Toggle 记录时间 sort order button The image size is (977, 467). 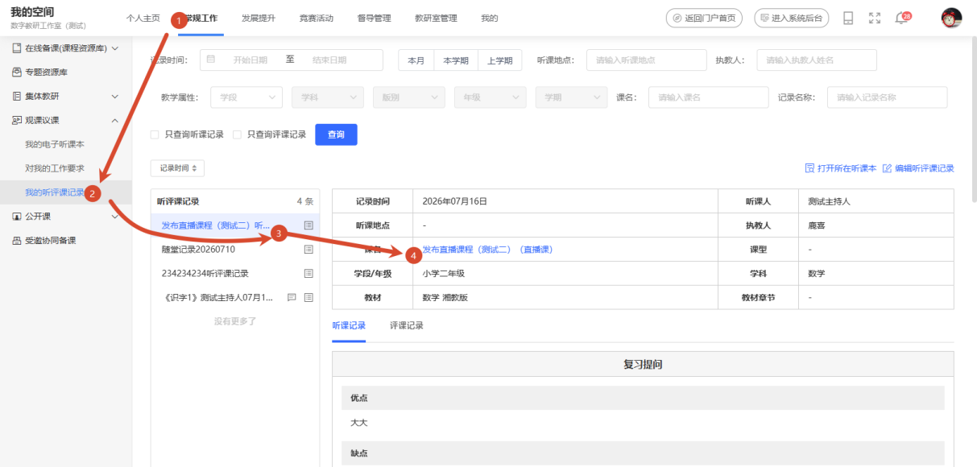[x=177, y=168]
